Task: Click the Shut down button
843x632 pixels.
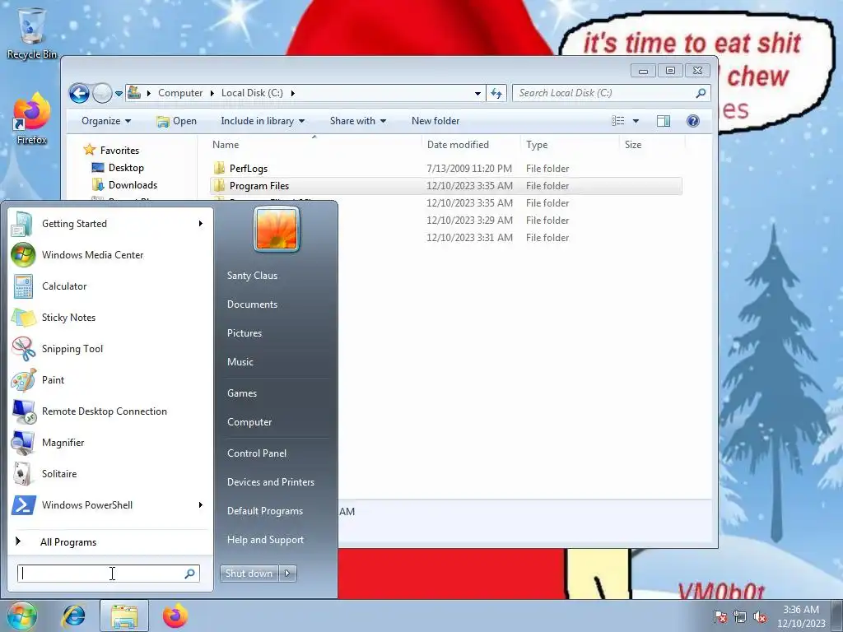Action: point(249,574)
